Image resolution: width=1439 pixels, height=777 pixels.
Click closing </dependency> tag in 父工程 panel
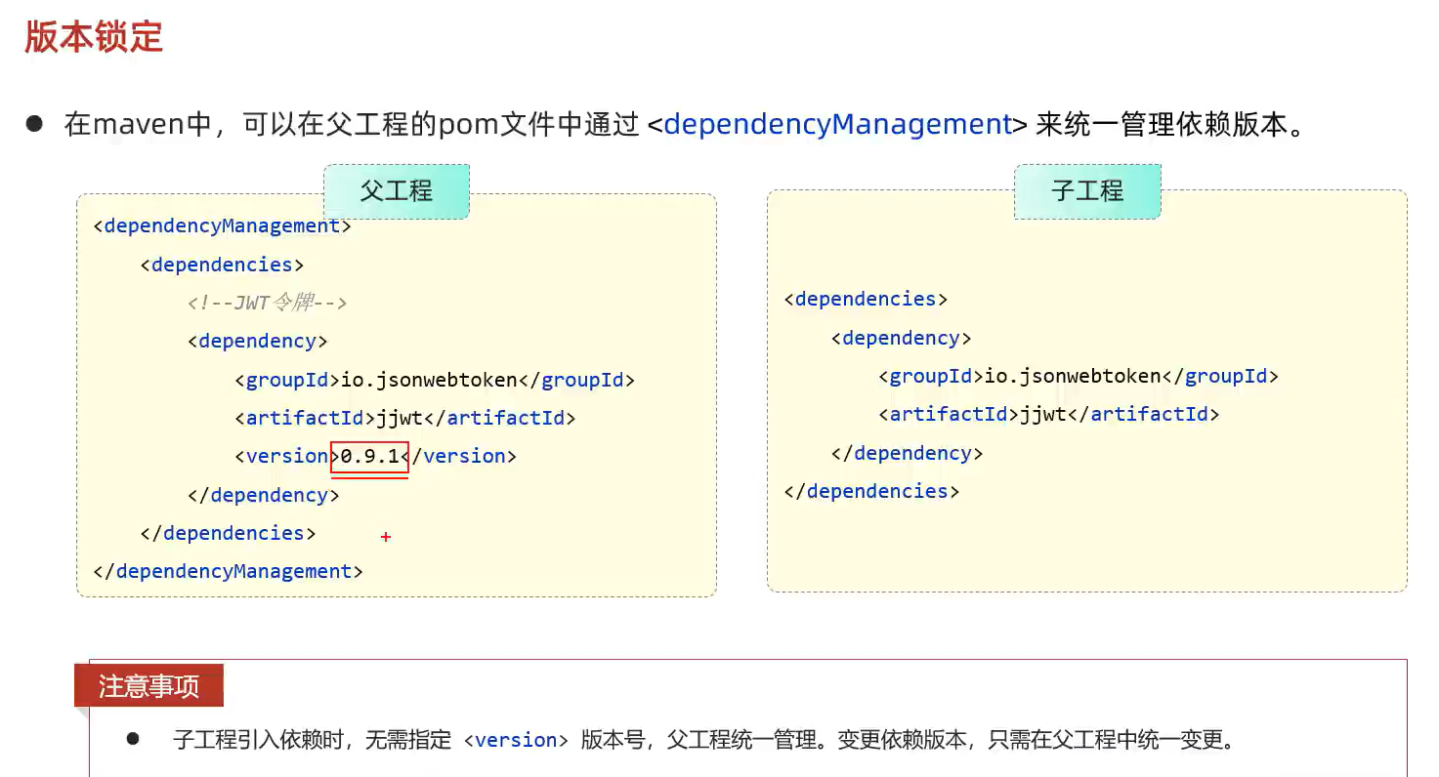coord(263,495)
